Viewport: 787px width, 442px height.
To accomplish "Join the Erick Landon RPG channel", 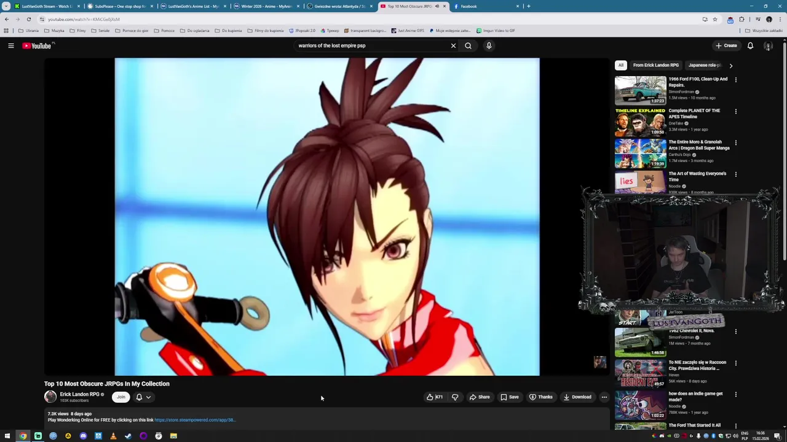I will pos(121,397).
